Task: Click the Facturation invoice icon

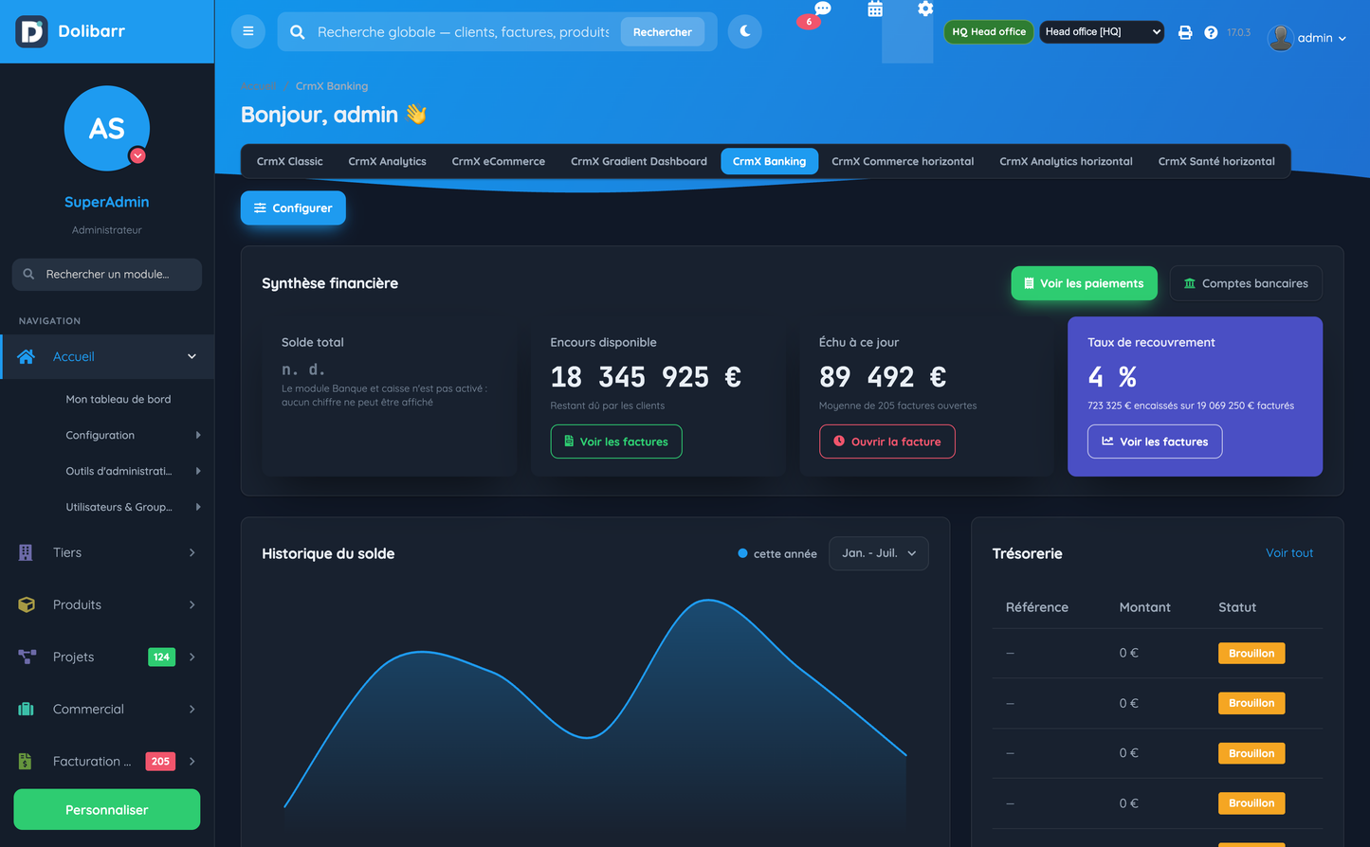Action: click(26, 761)
